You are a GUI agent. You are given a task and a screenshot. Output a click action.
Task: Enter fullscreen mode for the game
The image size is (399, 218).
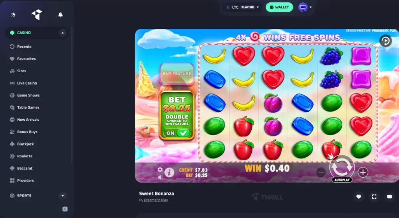pos(374,196)
